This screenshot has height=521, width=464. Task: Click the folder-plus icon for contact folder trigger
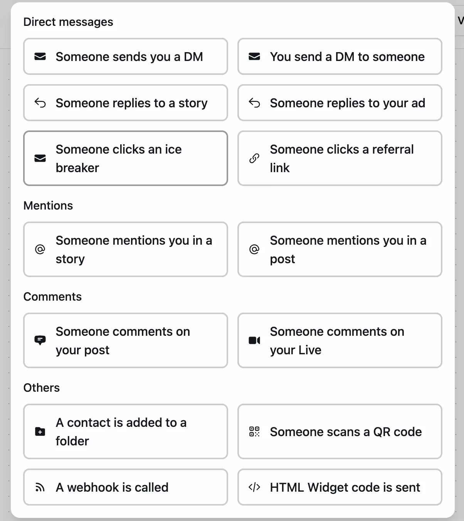click(x=40, y=431)
